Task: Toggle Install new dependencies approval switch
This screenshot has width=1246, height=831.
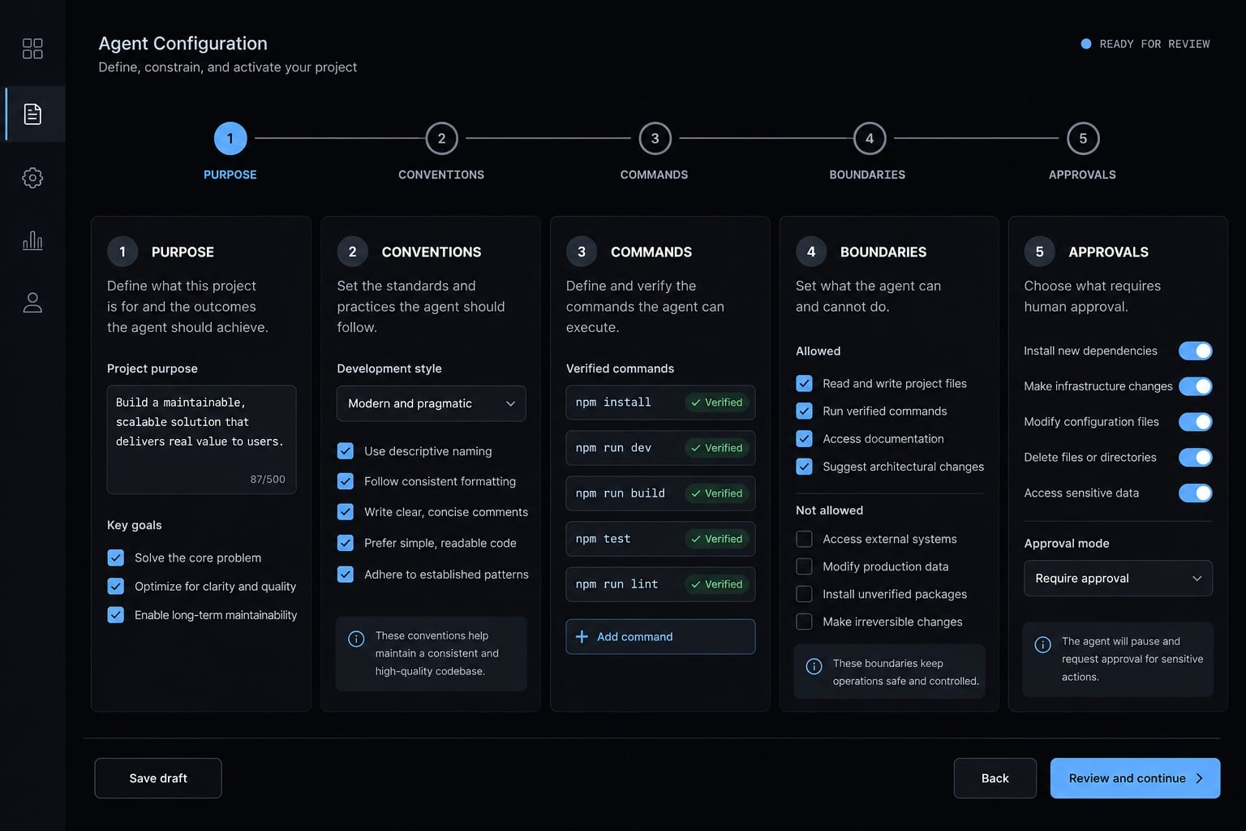Action: click(x=1195, y=351)
